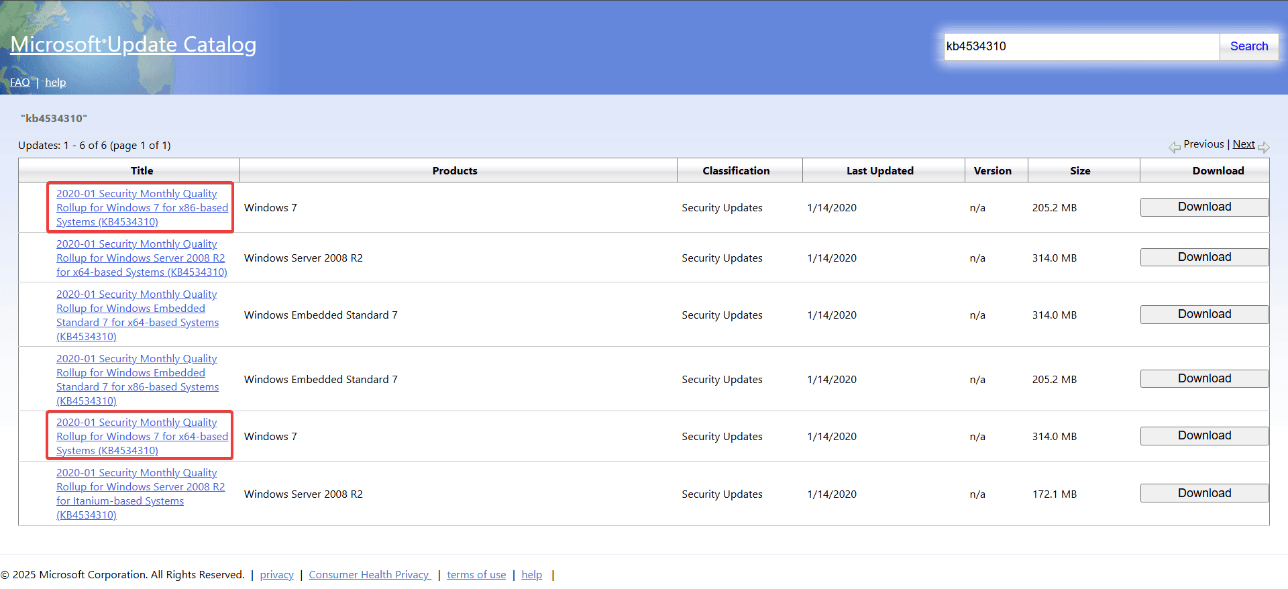Open the help link in footer
1288x589 pixels.
click(532, 575)
